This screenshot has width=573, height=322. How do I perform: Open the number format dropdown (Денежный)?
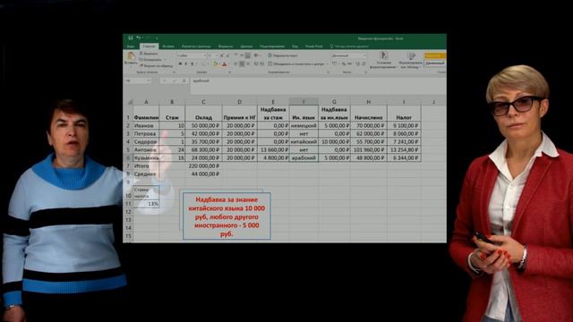(x=364, y=55)
